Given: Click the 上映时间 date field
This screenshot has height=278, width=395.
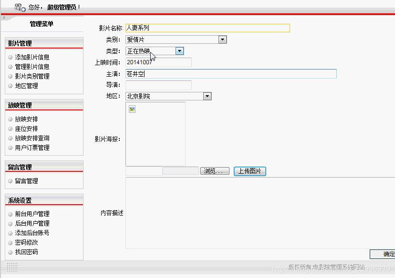Looking at the screenshot, I should [x=158, y=62].
